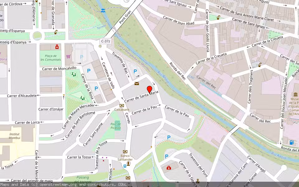Click the blue weir icon on the river
The image size is (299, 187).
click(x=103, y=10)
